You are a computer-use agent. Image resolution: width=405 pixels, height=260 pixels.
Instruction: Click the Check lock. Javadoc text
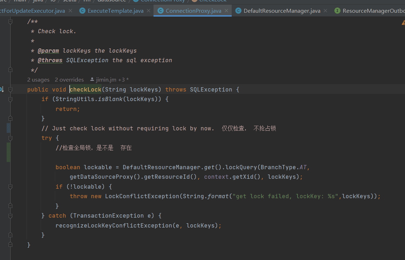coord(57,31)
